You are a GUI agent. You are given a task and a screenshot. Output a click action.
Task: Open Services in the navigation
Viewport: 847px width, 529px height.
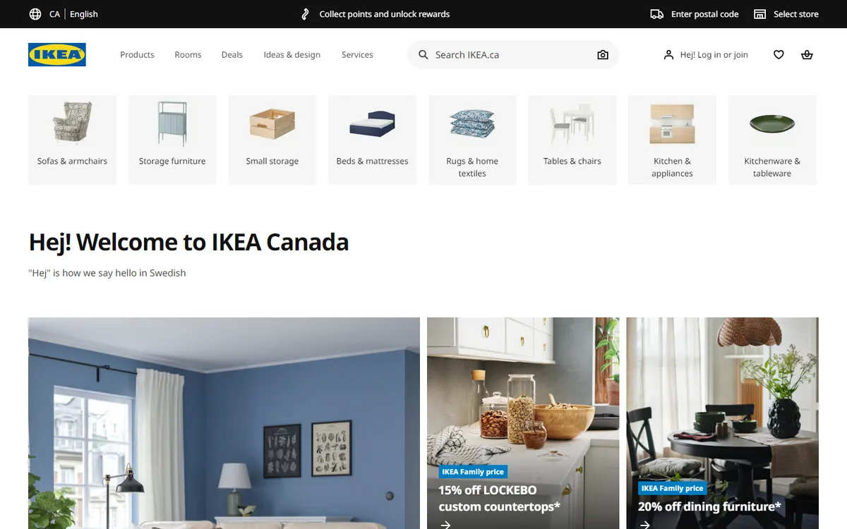click(357, 54)
